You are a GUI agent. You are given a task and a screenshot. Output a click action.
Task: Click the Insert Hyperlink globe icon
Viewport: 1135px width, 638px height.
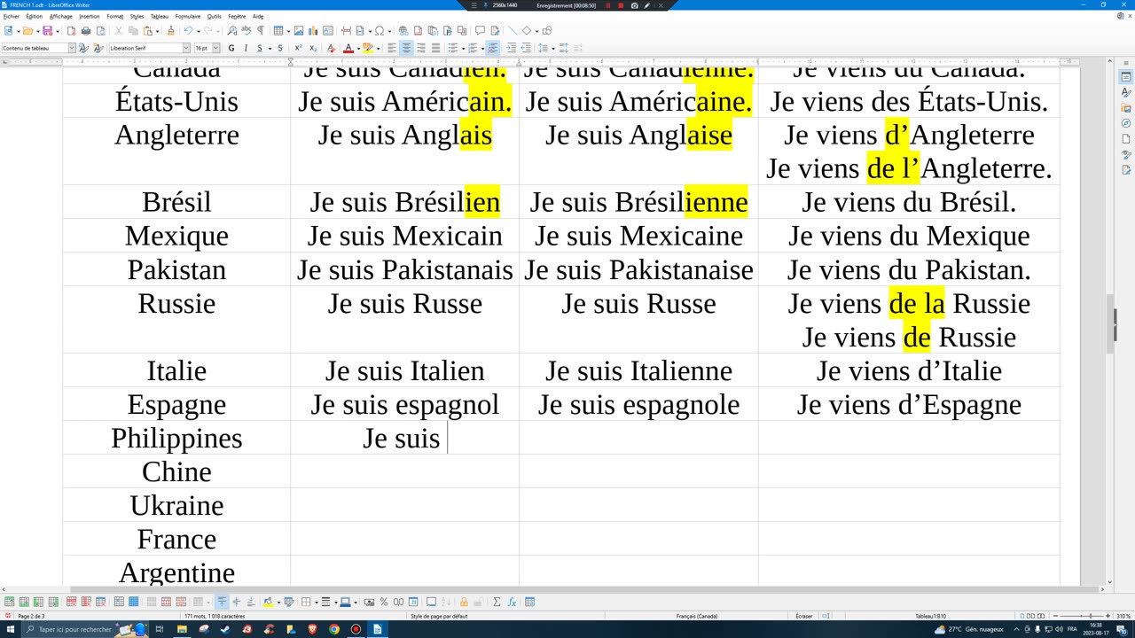[x=403, y=31]
